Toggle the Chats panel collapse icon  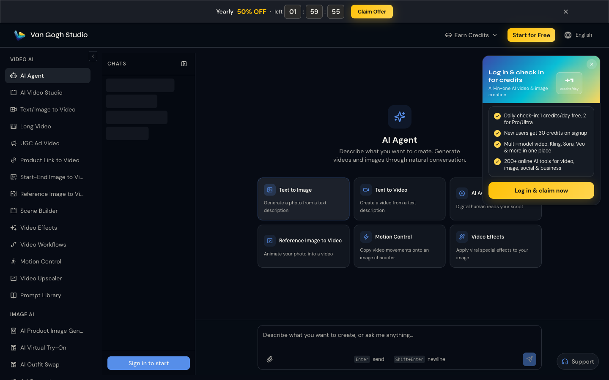[184, 64]
